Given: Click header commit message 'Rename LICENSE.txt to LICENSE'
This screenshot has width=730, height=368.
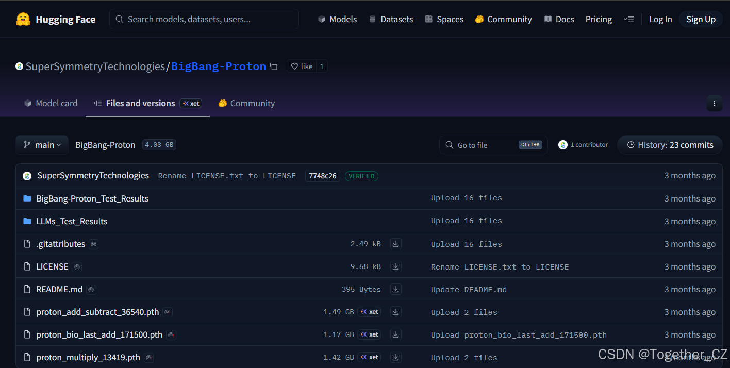Looking at the screenshot, I should 227,176.
